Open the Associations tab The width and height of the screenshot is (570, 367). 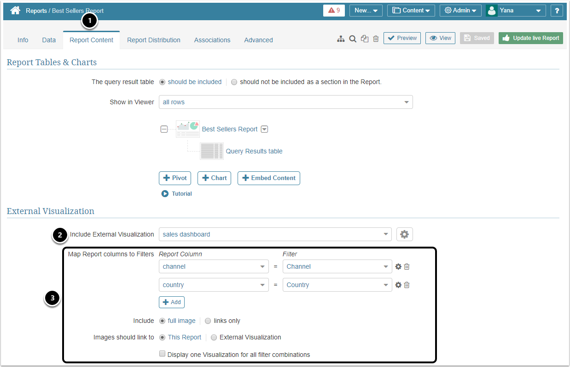212,40
